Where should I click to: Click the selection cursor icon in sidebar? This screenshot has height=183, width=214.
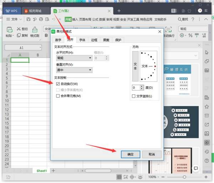click(x=207, y=52)
